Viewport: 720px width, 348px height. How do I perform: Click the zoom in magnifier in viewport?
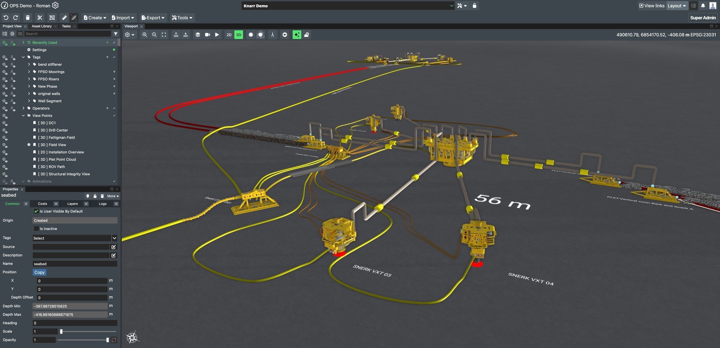point(145,35)
